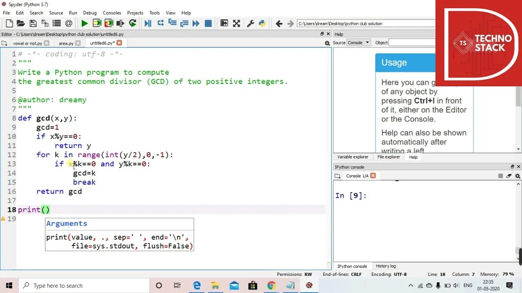
Task: Run current cell
Action: tap(97, 24)
